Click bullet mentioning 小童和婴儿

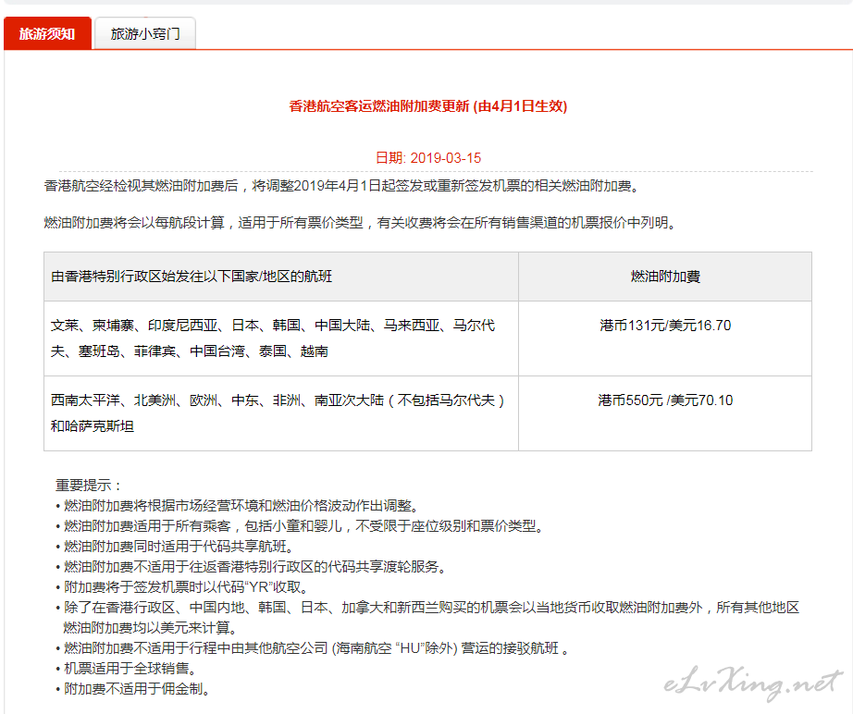[x=302, y=526]
